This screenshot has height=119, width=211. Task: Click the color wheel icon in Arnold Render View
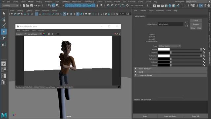click(44, 34)
